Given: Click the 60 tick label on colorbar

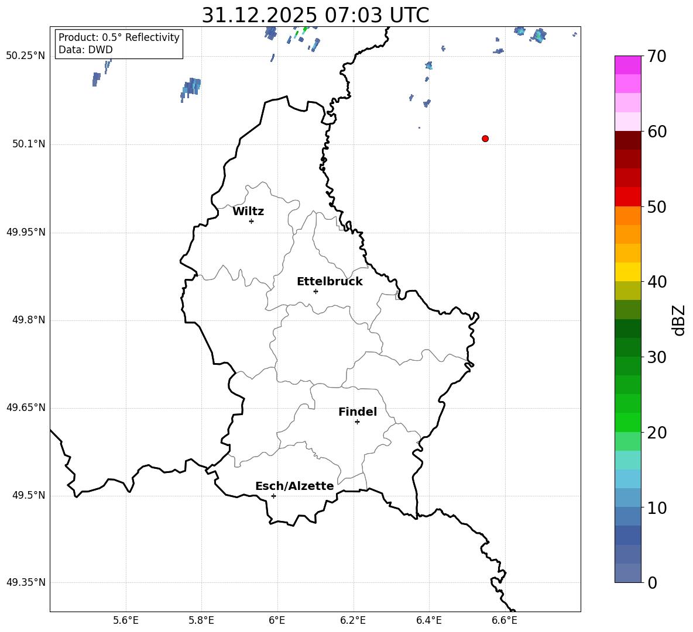Looking at the screenshot, I should pyautogui.click(x=657, y=132).
